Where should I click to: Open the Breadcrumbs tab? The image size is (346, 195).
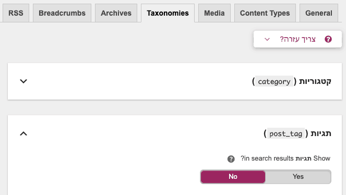click(x=62, y=13)
